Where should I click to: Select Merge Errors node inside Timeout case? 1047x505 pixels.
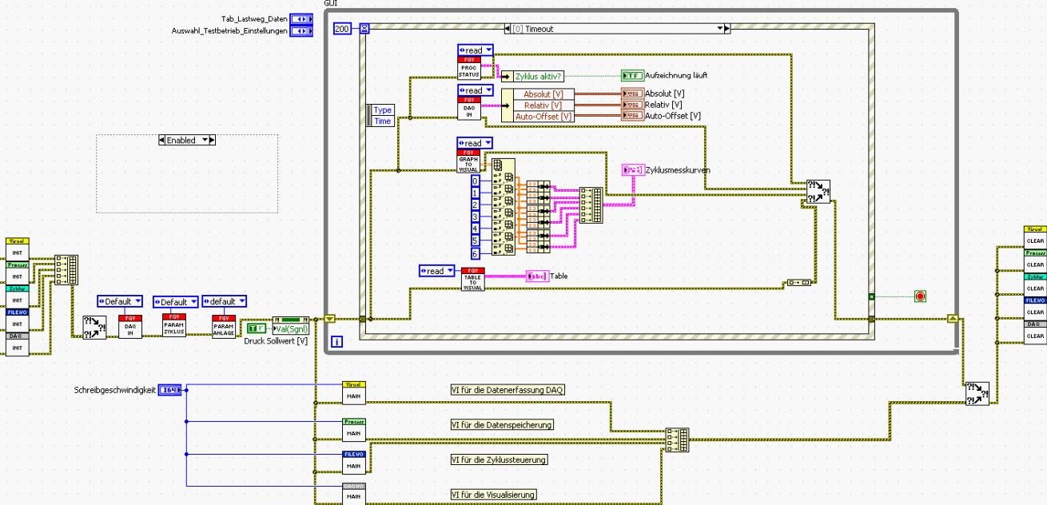818,192
